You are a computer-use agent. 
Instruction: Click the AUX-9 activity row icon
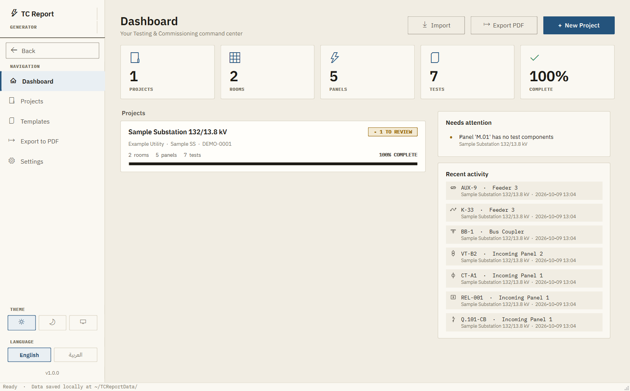click(x=453, y=188)
